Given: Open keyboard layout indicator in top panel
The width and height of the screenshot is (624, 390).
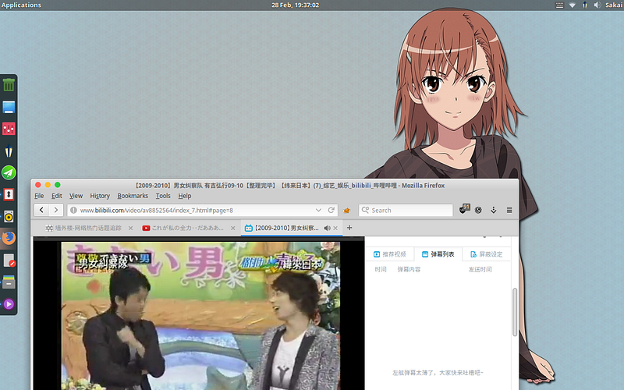Looking at the screenshot, I should pyautogui.click(x=559, y=5).
